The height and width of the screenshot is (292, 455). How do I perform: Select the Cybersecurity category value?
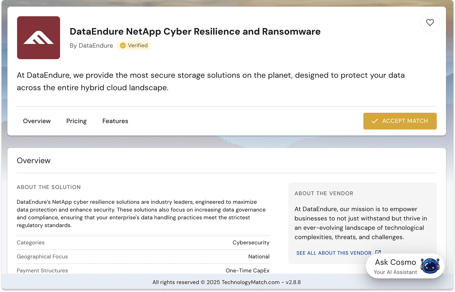(x=251, y=243)
